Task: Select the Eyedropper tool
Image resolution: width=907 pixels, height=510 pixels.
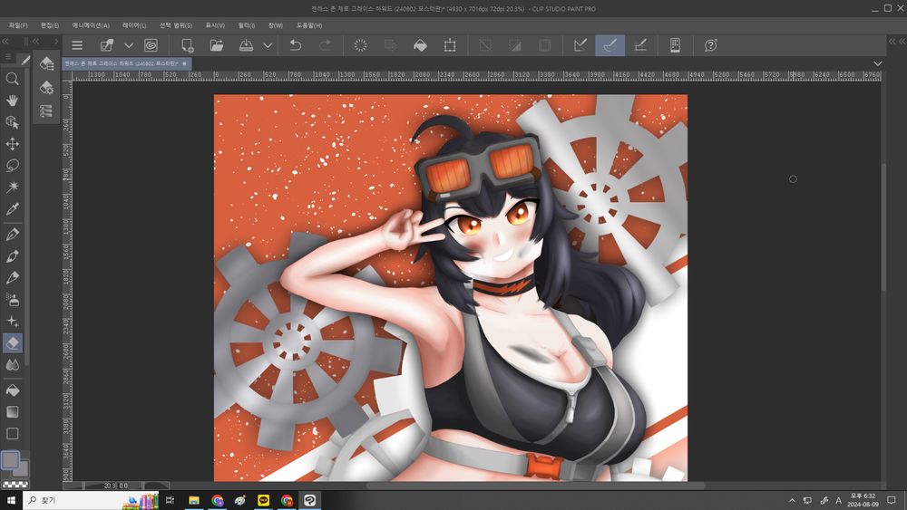Action: click(x=12, y=208)
